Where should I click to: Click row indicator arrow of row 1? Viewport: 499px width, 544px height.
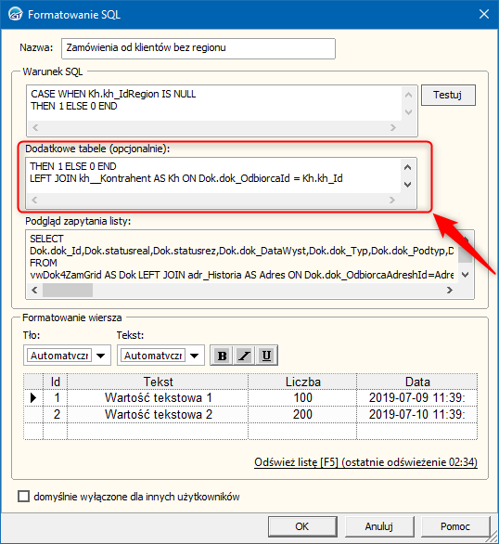click(33, 397)
